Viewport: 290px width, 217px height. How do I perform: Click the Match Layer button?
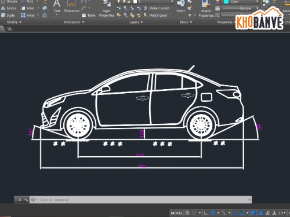point(156,15)
